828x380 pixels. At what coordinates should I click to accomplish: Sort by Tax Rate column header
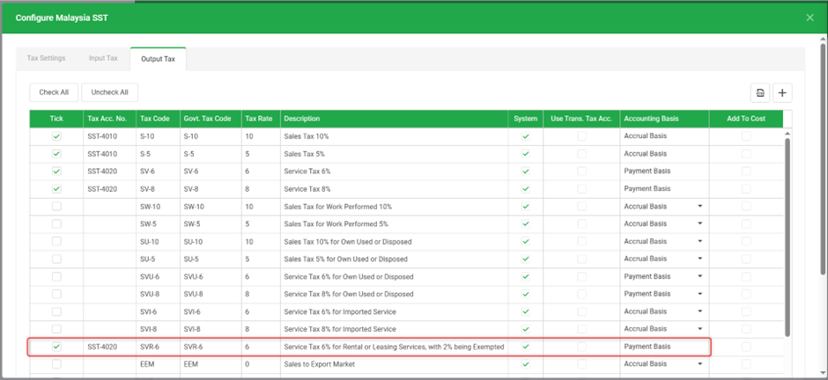[x=261, y=119]
